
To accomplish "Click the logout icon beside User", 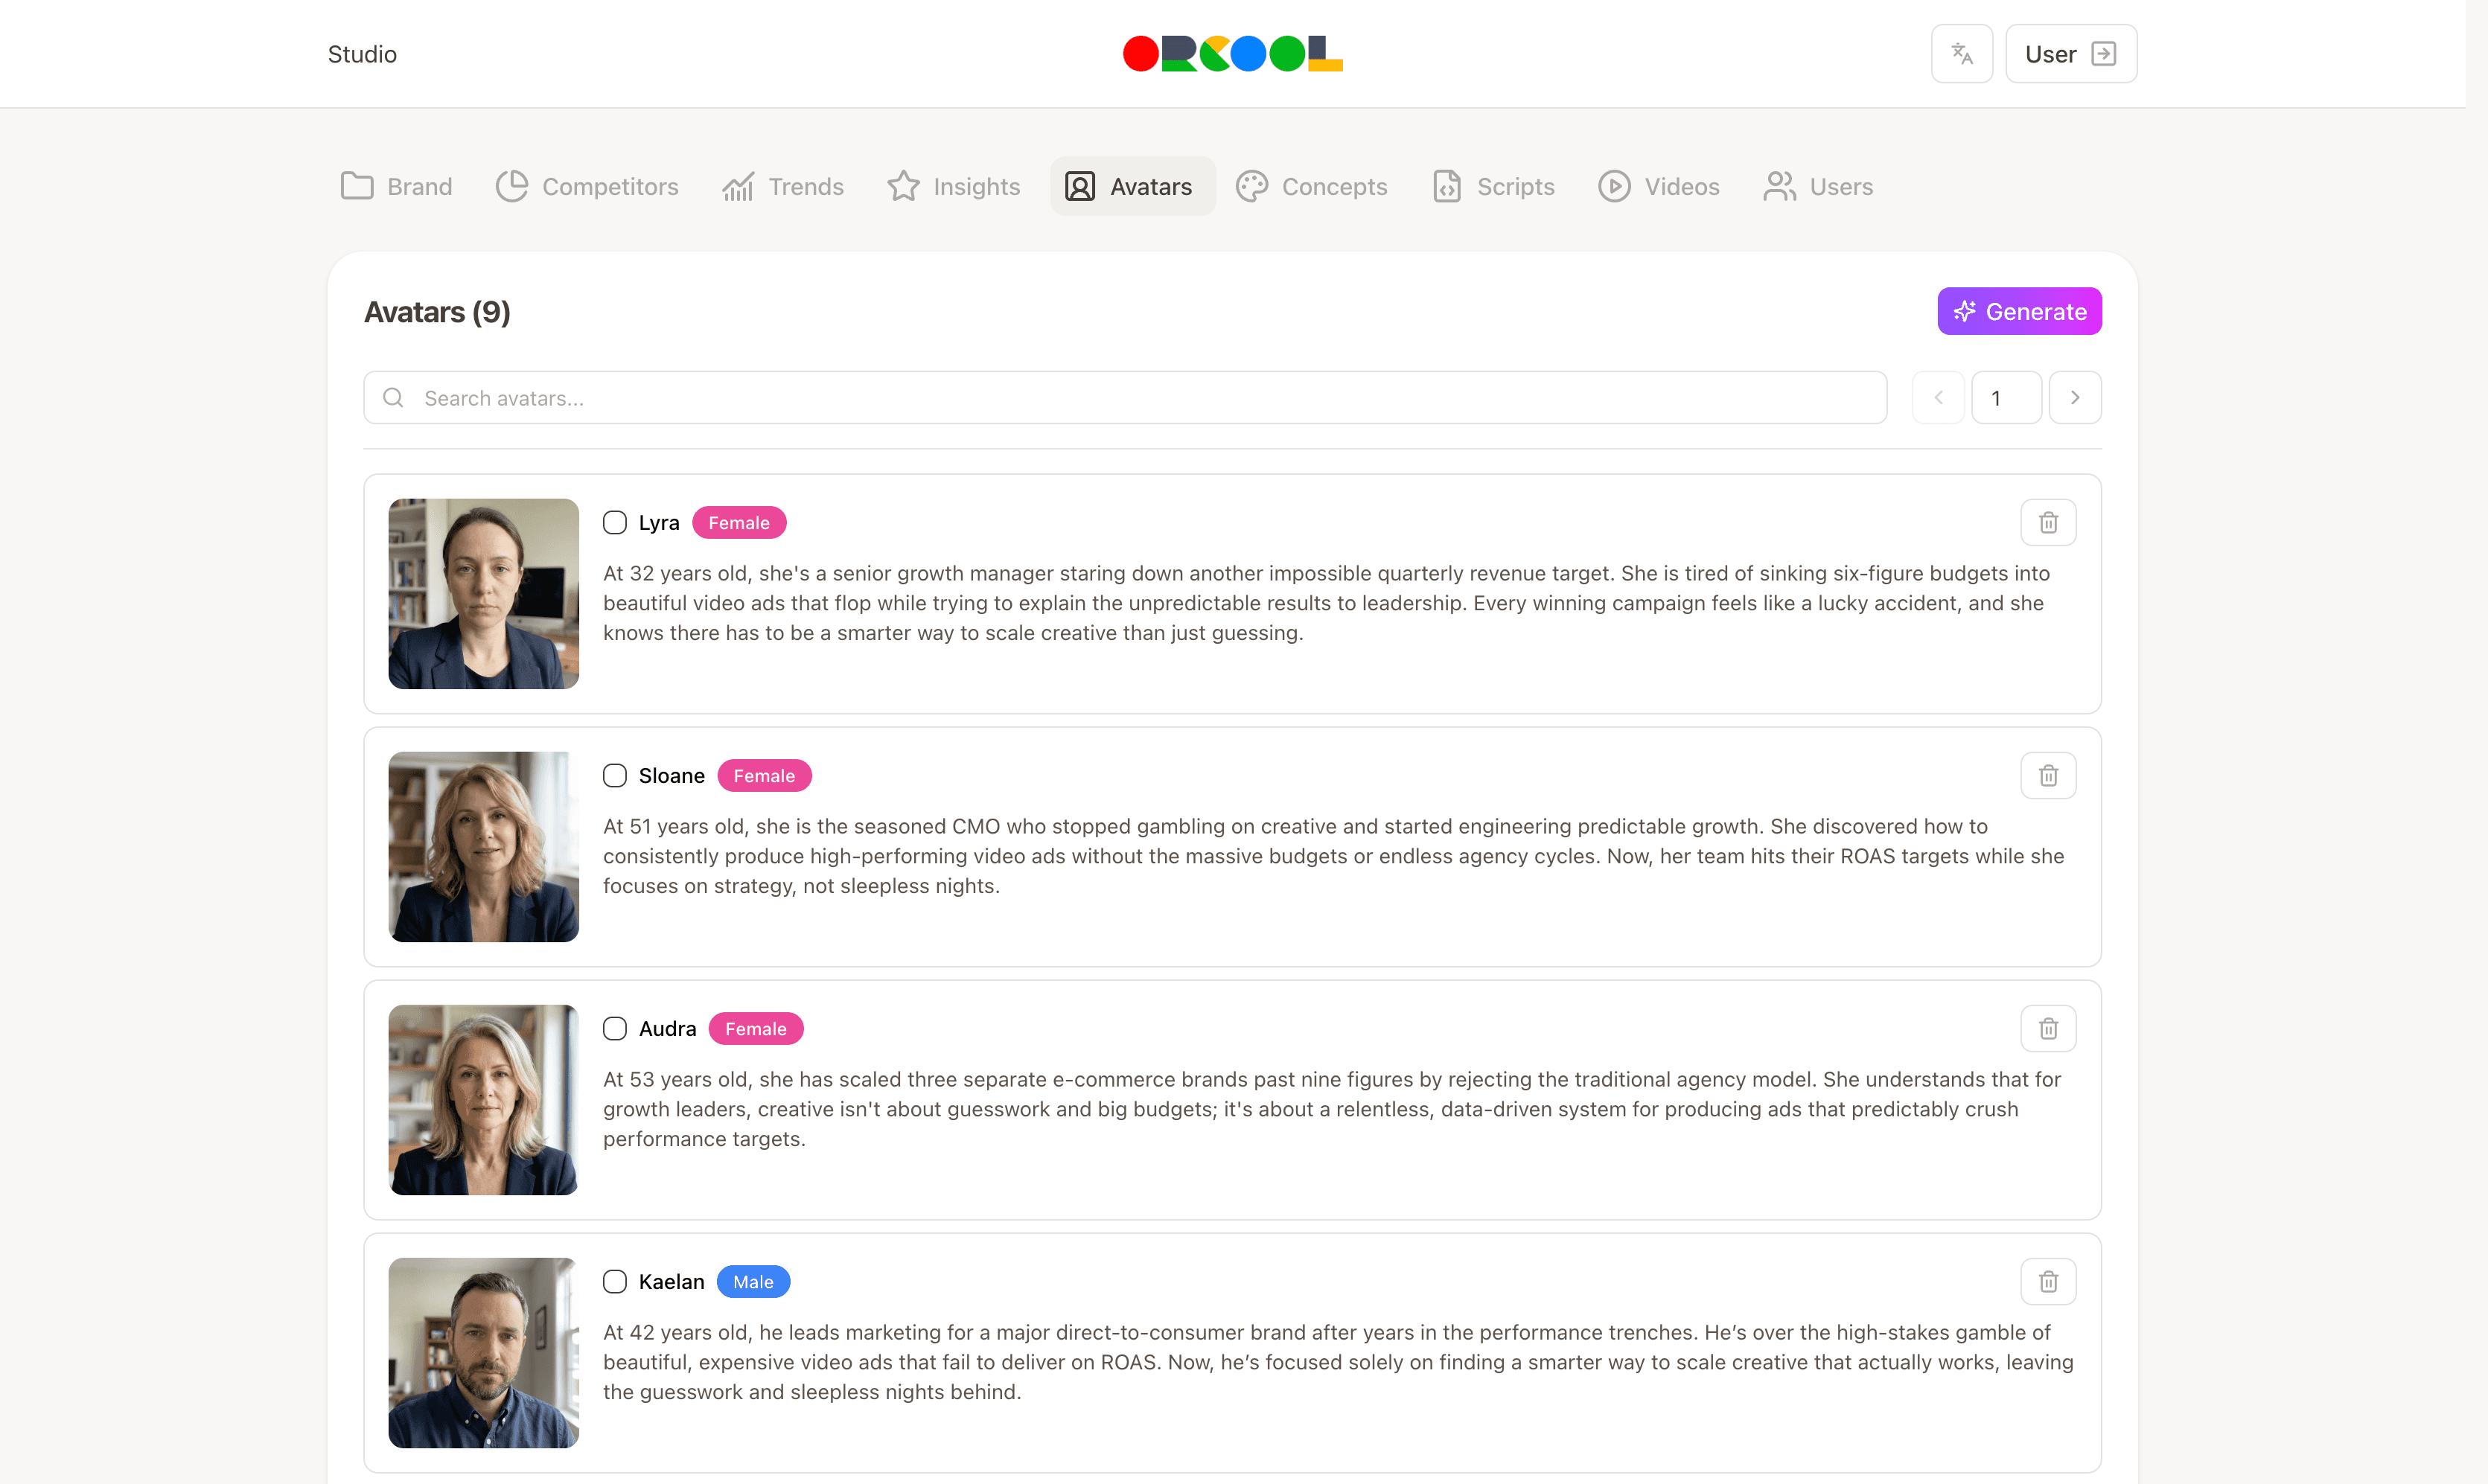I will [x=2104, y=54].
